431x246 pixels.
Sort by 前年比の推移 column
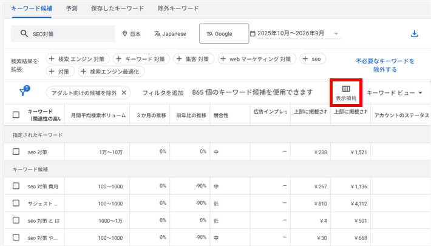[x=191, y=115]
